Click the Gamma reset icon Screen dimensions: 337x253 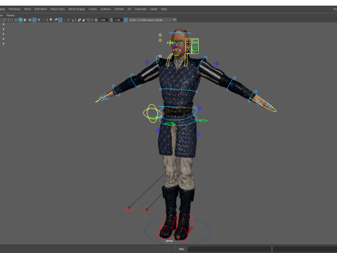[x=111, y=20]
